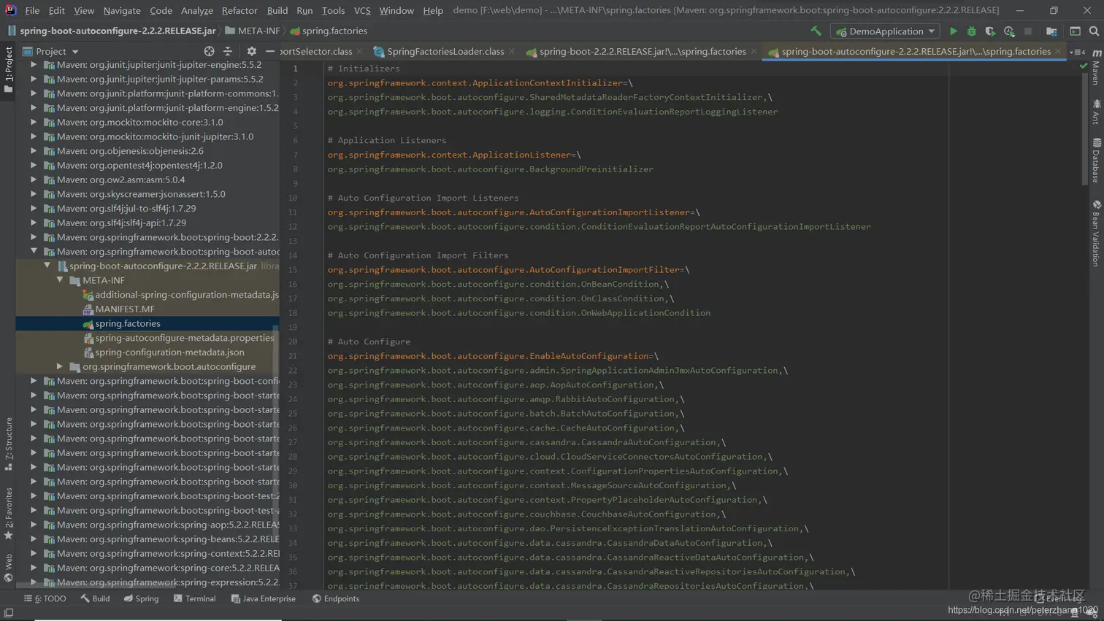Click the locate file crosshair icon
This screenshot has height=621, width=1104.
(210, 51)
